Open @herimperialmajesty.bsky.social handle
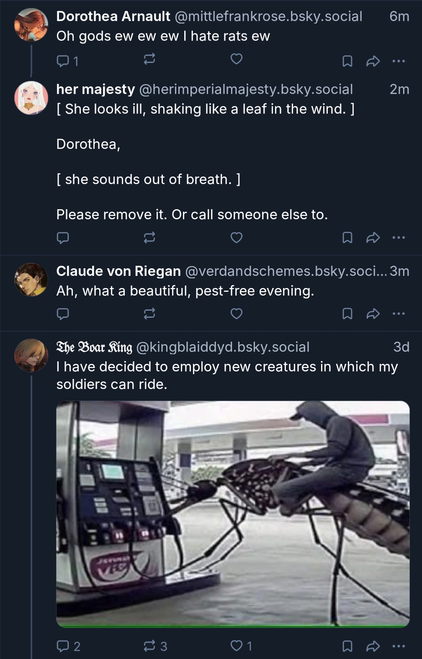 pos(246,89)
